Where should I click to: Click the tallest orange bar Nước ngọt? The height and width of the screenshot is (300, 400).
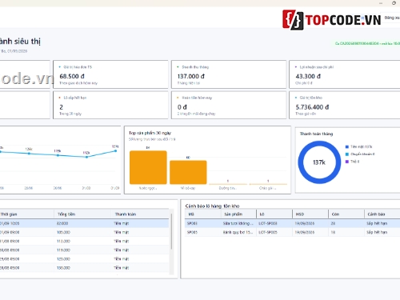[148, 167]
